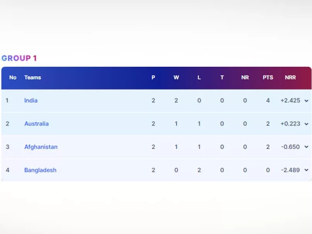The height and width of the screenshot is (234, 312).
Task: Click the L column header
Action: point(199,77)
